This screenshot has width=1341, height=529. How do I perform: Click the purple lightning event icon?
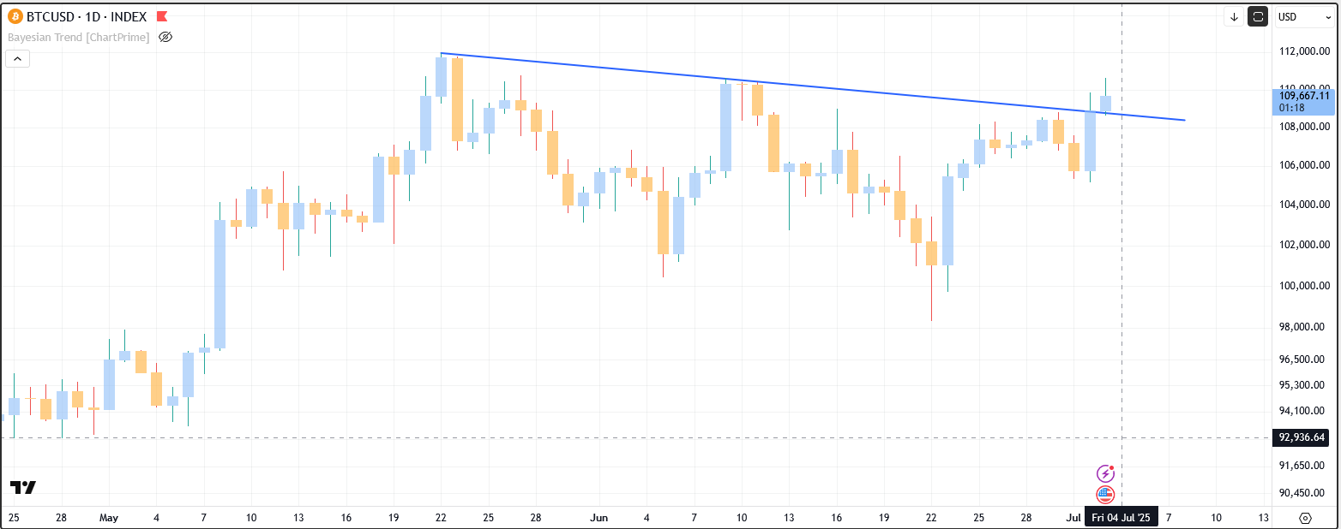tap(1105, 473)
